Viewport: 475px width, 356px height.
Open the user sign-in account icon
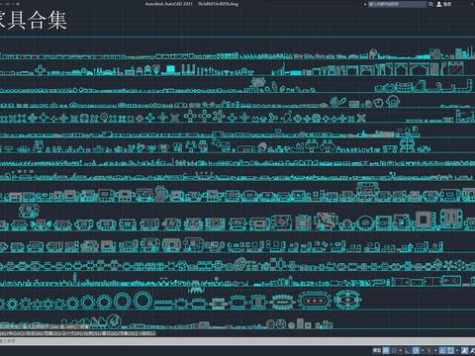439,4
